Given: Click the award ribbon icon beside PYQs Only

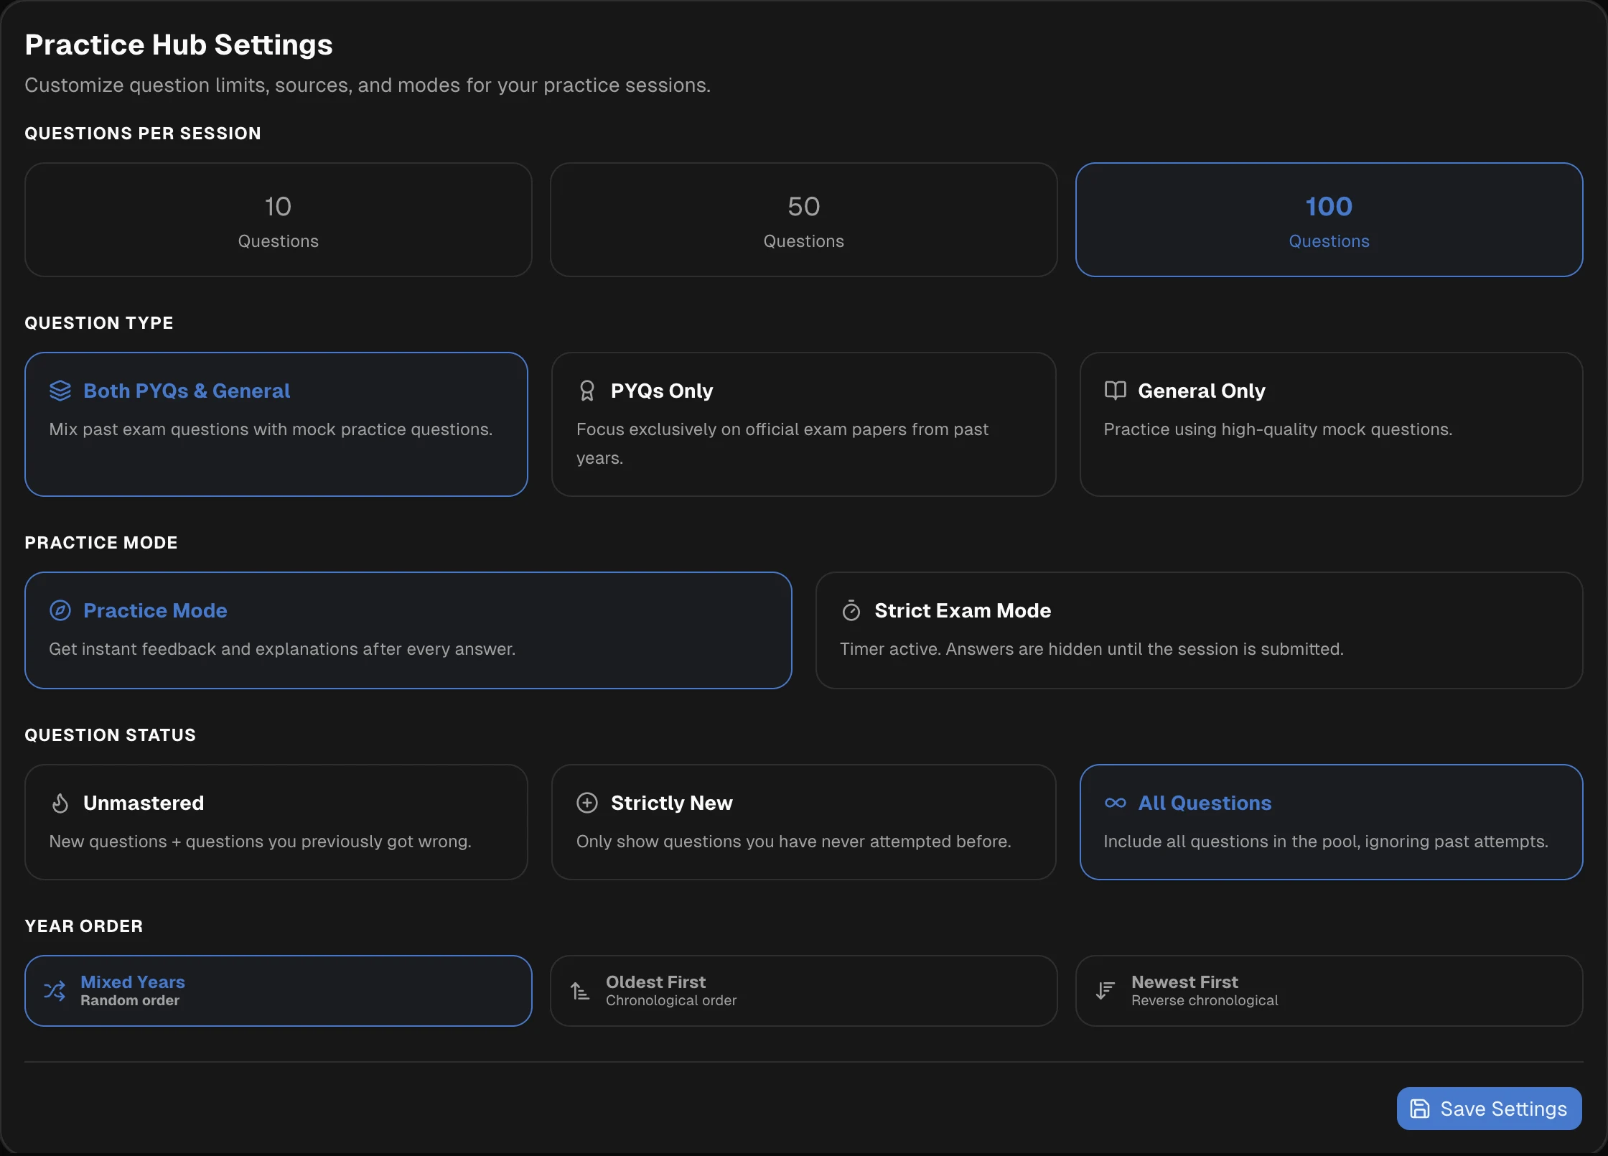Looking at the screenshot, I should (587, 391).
